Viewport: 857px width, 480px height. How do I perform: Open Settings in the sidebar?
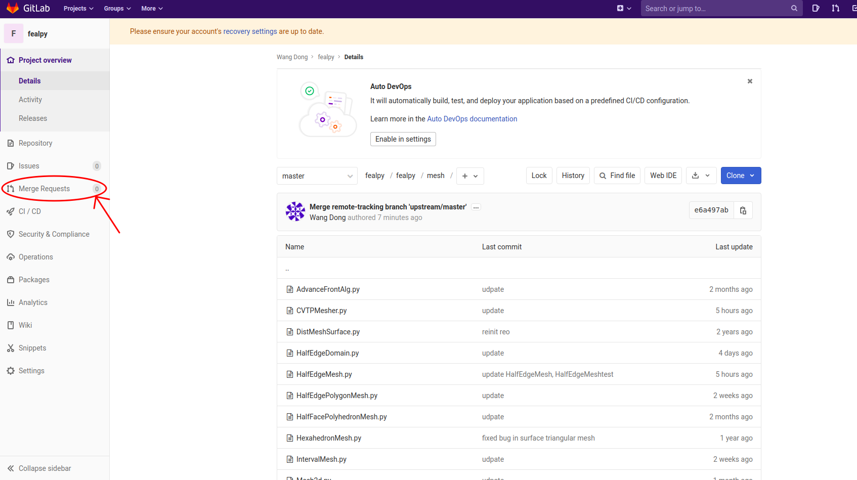55,371
